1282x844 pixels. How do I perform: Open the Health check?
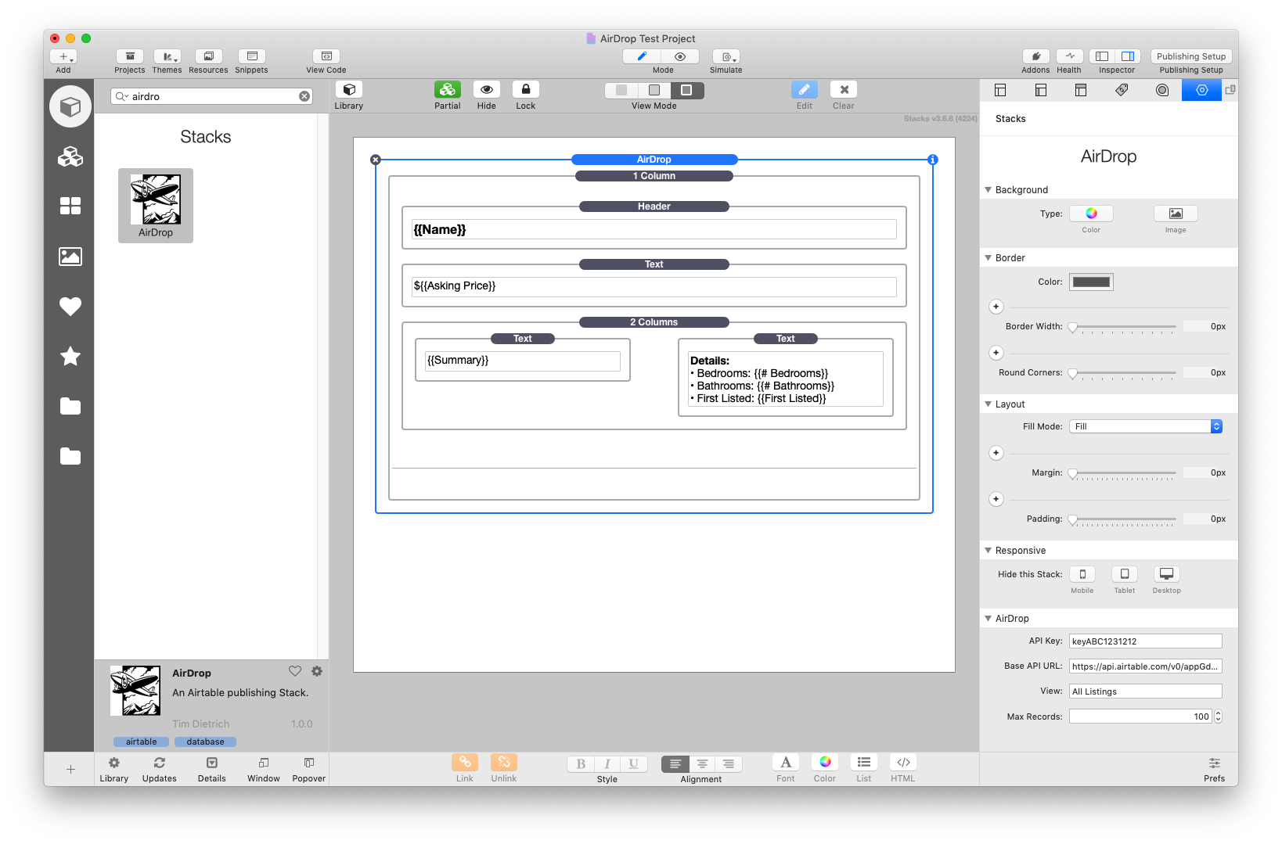(x=1069, y=56)
